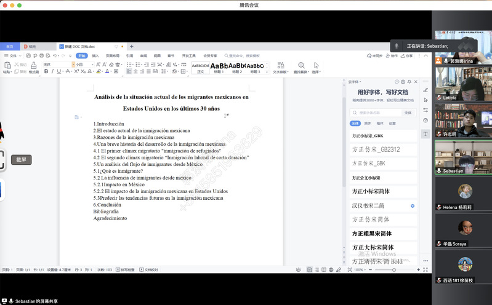Click the Paste clipboard icon
492x305 pixels.
(x=7, y=65)
